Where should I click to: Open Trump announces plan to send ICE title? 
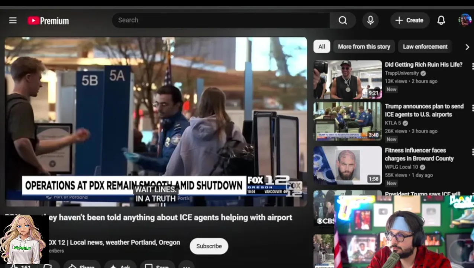[x=424, y=111]
